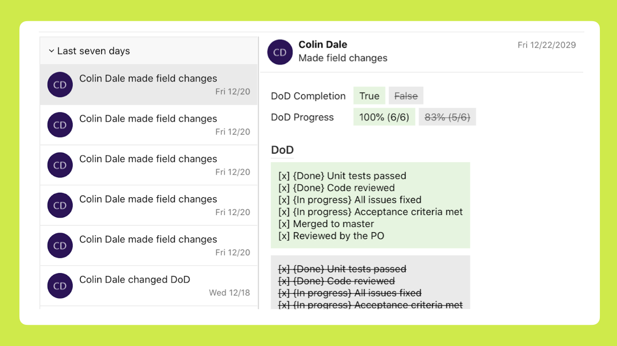Click CD avatar of second history entry
The height and width of the screenshot is (346, 617).
(x=60, y=125)
